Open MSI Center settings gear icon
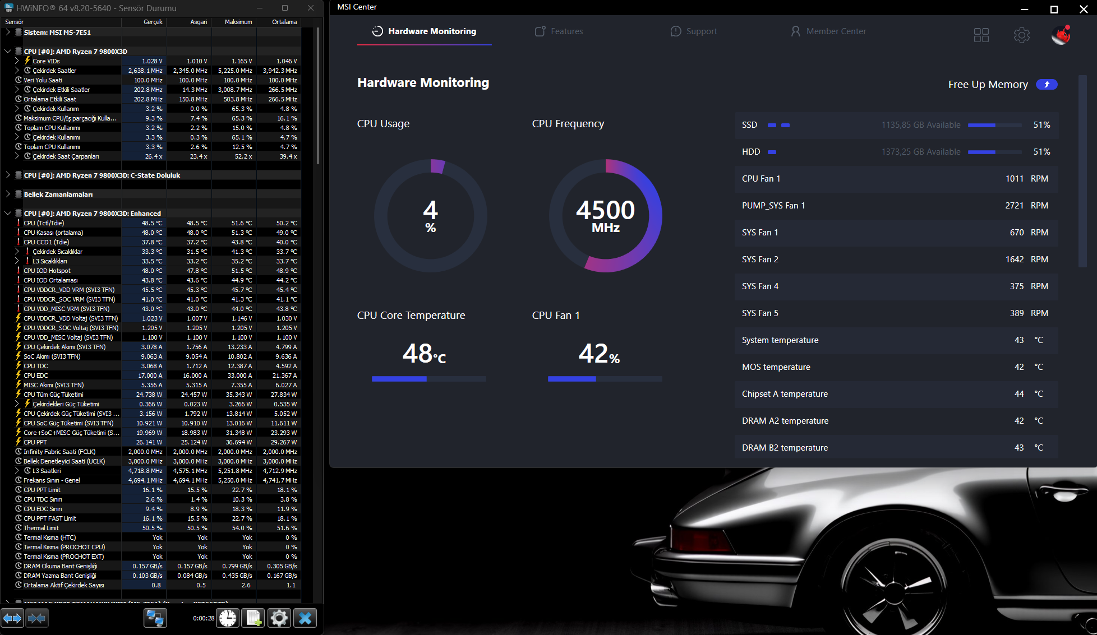 [1022, 35]
